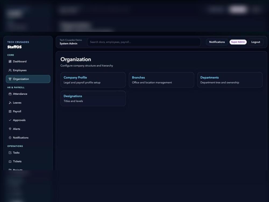Open Payroll from sidebar
The image size is (269, 202).
28,112
